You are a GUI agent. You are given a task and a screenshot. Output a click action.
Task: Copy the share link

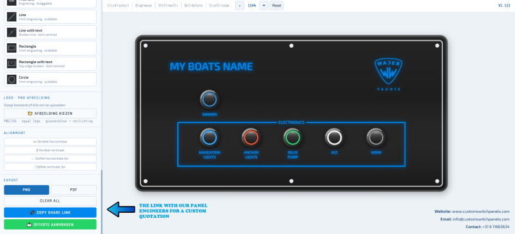point(50,213)
